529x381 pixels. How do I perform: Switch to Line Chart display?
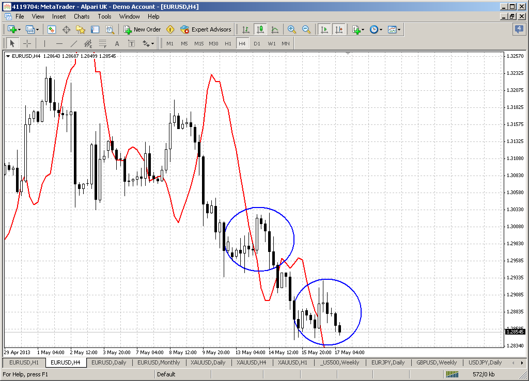[x=275, y=29]
